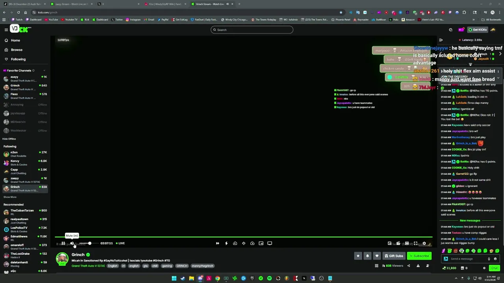
Task: Adjust the volume slider knob
Action: click(89, 243)
